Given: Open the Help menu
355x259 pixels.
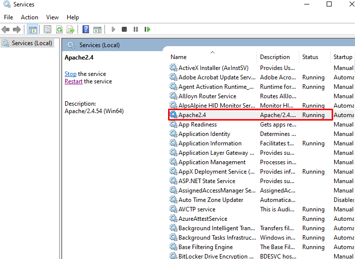Looking at the screenshot, I should [73, 17].
